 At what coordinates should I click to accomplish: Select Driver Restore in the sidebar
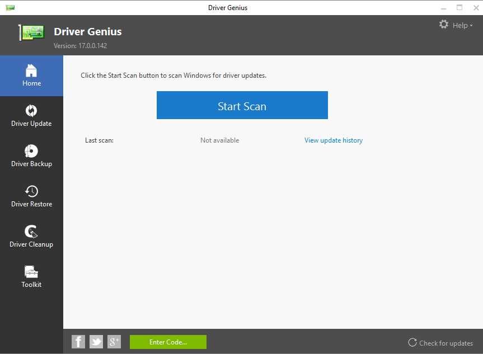pyautogui.click(x=31, y=196)
